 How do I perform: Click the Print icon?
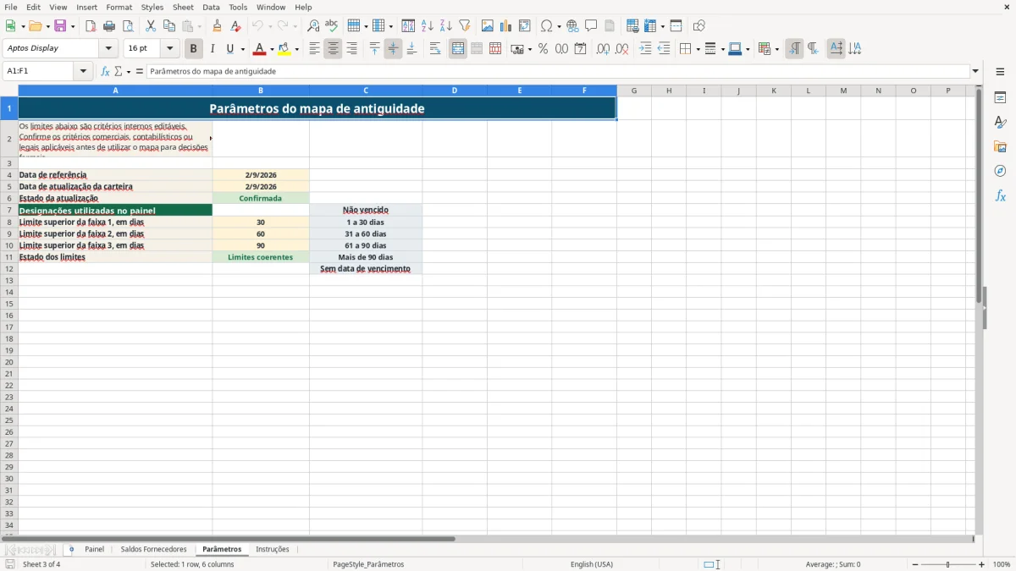pos(109,26)
